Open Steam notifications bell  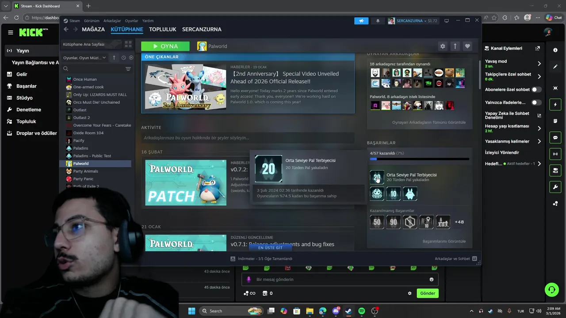tap(378, 21)
